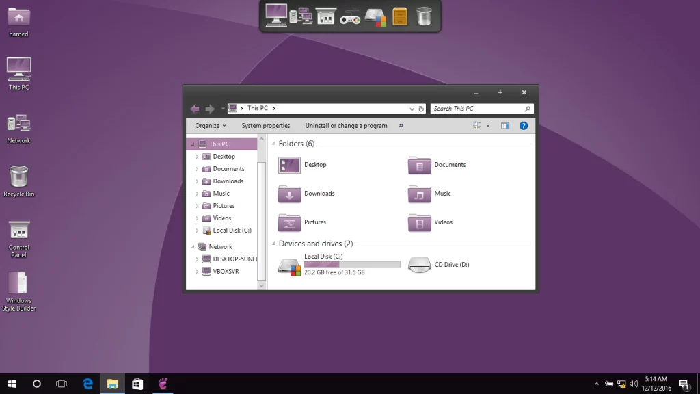Click the Help question mark icon

[x=524, y=126]
